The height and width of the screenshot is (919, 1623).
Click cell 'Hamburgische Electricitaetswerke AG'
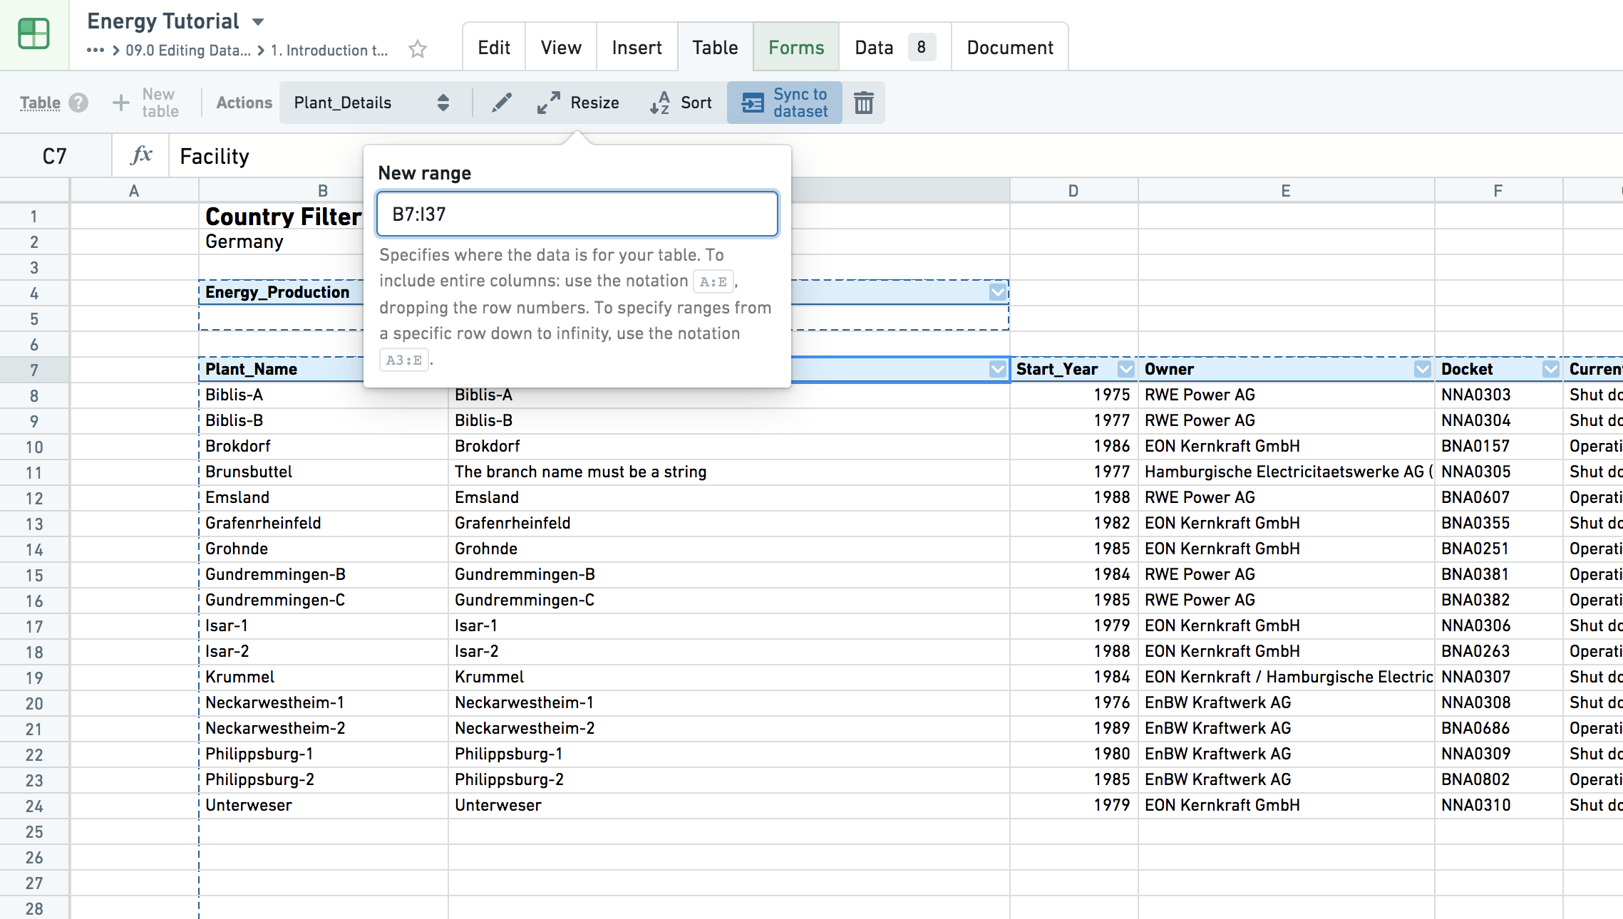1284,472
